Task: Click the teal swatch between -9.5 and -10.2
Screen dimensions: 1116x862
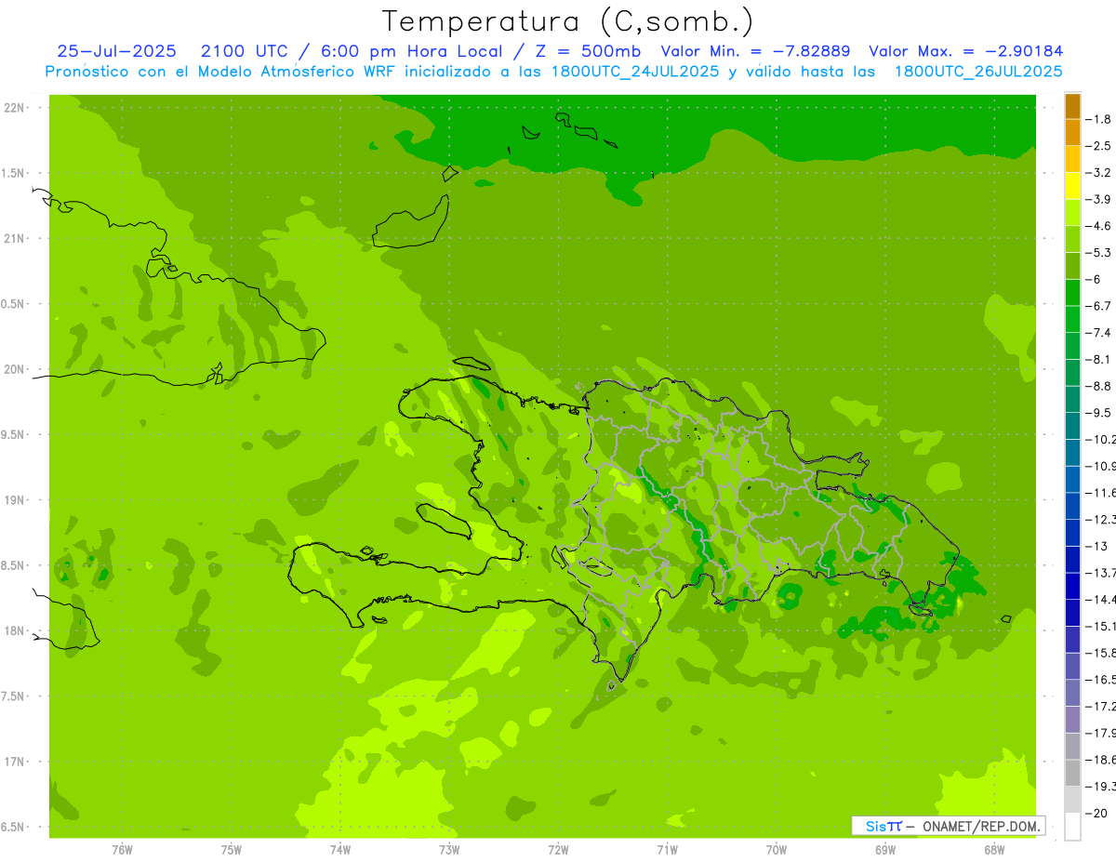Action: point(1072,426)
